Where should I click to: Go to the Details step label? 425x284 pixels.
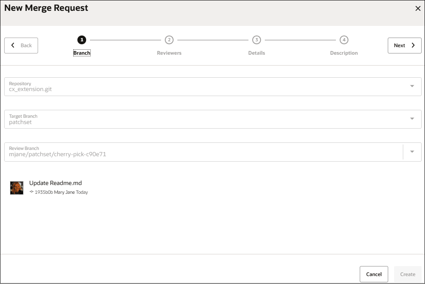coord(256,53)
